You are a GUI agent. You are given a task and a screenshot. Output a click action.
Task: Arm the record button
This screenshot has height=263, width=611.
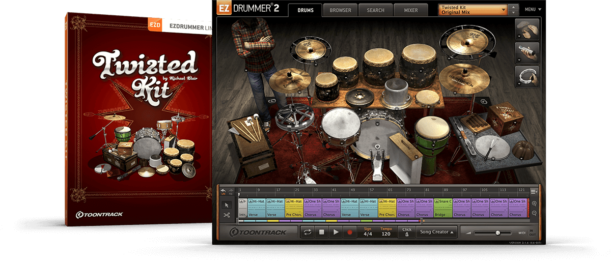[x=350, y=232]
